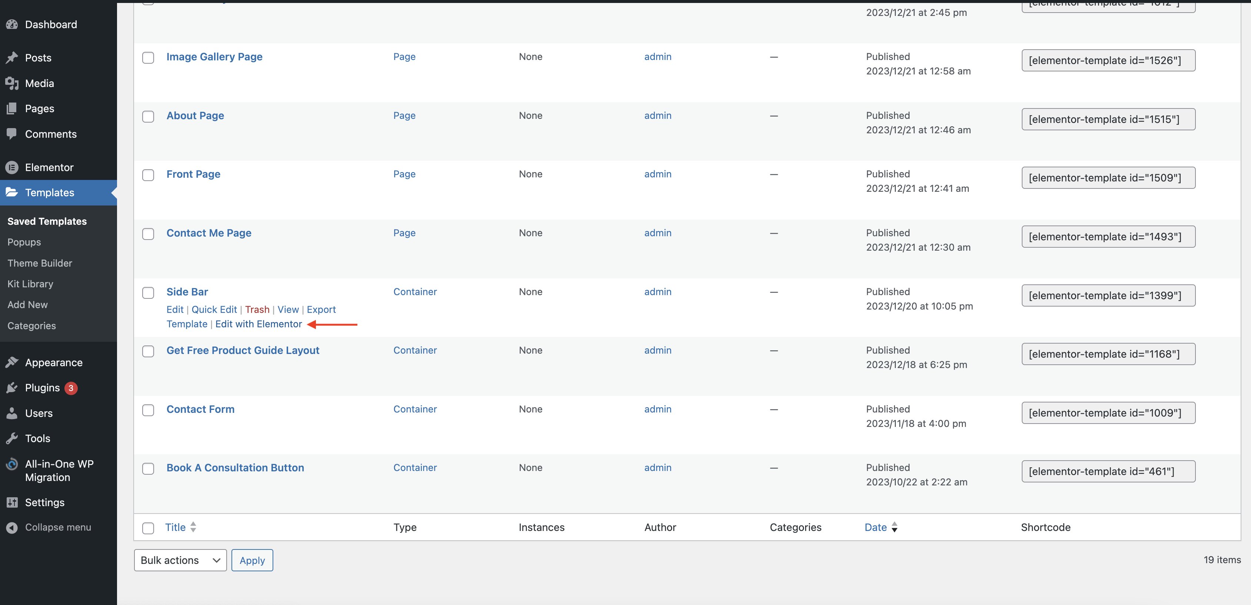
Task: Open the Bulk actions dropdown
Action: (x=180, y=560)
